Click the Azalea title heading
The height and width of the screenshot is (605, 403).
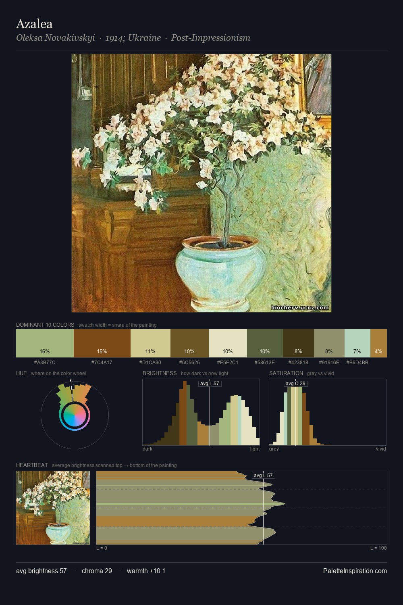(x=34, y=24)
